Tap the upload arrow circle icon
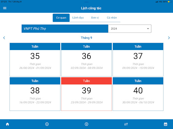This screenshot has height=129, width=173. 86,124
